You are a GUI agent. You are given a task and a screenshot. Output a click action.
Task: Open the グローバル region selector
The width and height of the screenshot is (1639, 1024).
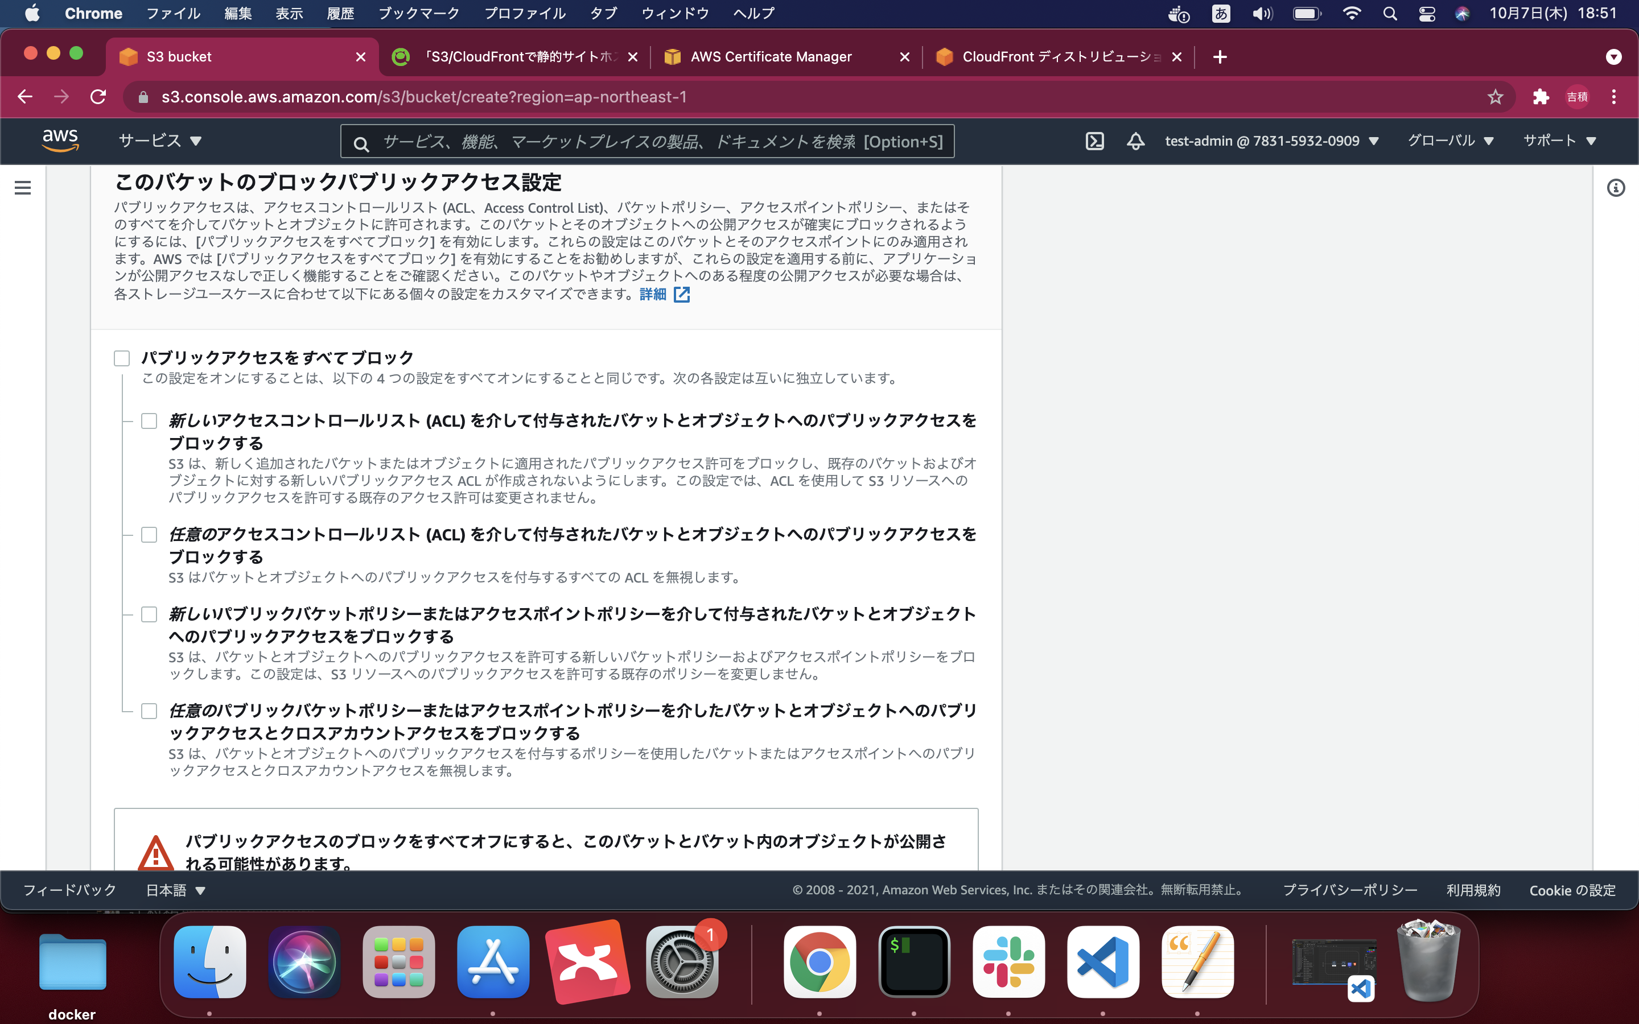pyautogui.click(x=1450, y=141)
